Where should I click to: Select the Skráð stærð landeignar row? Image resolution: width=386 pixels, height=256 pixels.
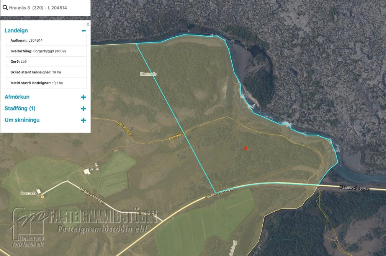tap(46, 72)
